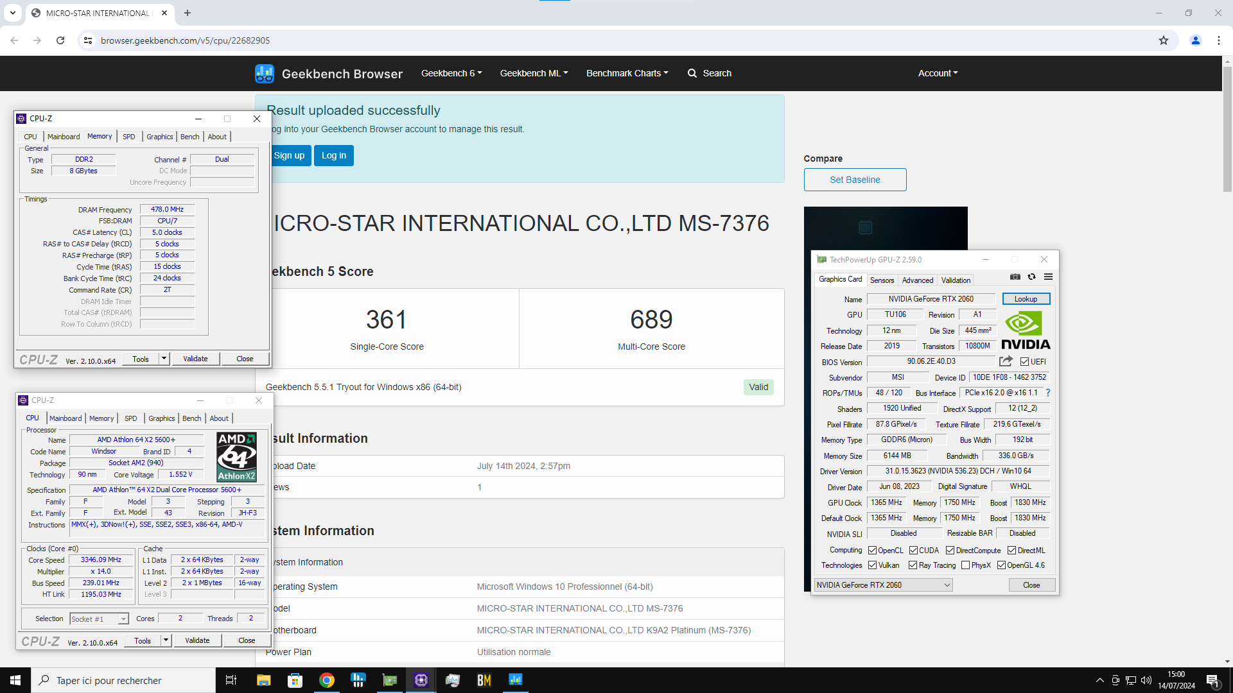This screenshot has width=1233, height=693.
Task: Click the BM app taskbar icon
Action: click(x=484, y=680)
